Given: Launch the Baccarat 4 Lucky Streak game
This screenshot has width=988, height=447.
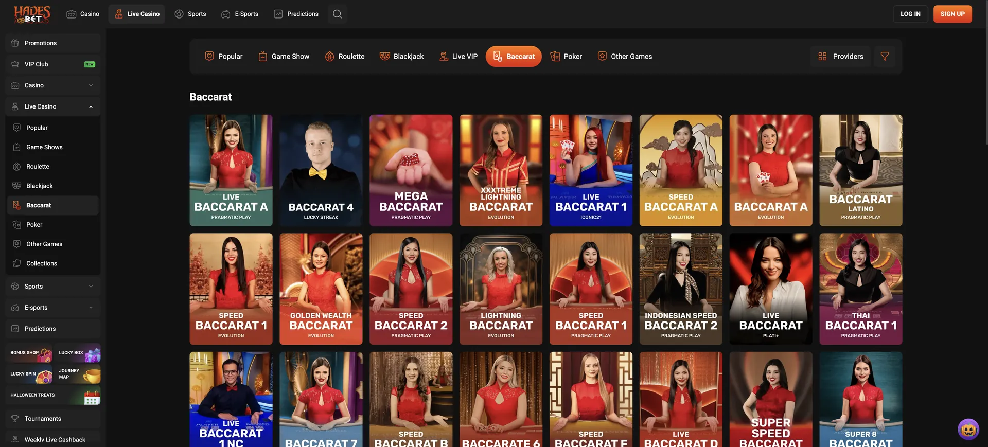Looking at the screenshot, I should tap(321, 170).
